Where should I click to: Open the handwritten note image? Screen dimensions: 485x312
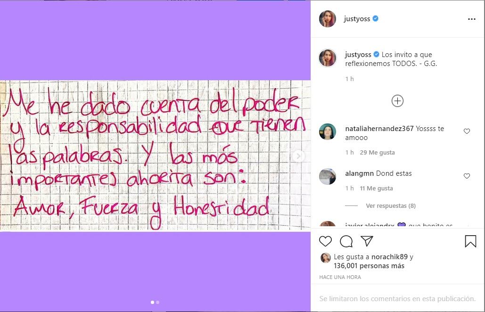click(155, 156)
